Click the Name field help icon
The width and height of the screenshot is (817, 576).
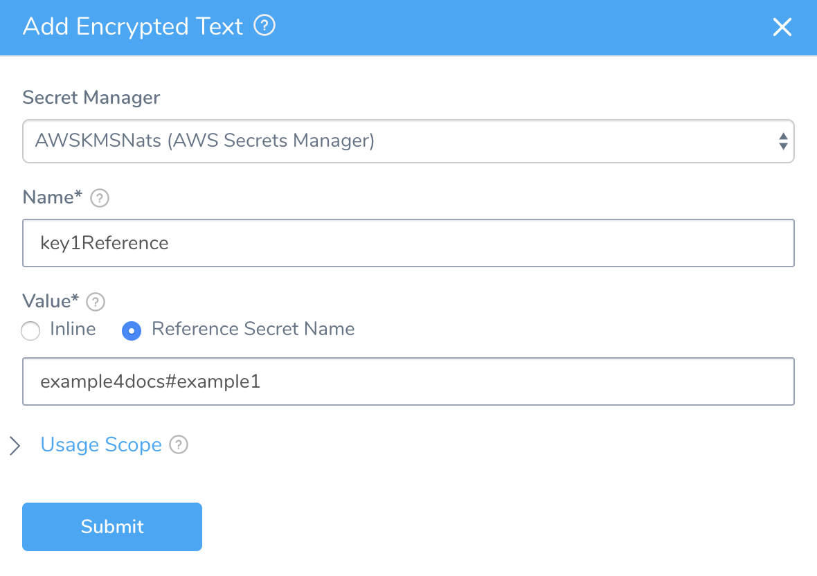[x=100, y=198]
